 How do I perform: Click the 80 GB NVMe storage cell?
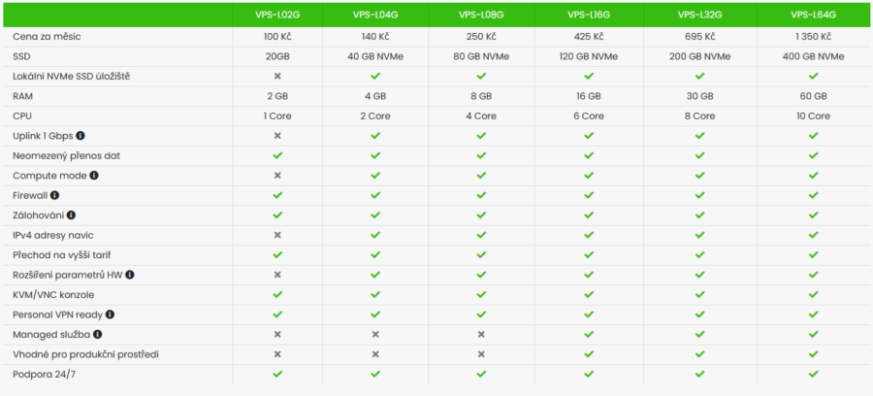pos(481,56)
